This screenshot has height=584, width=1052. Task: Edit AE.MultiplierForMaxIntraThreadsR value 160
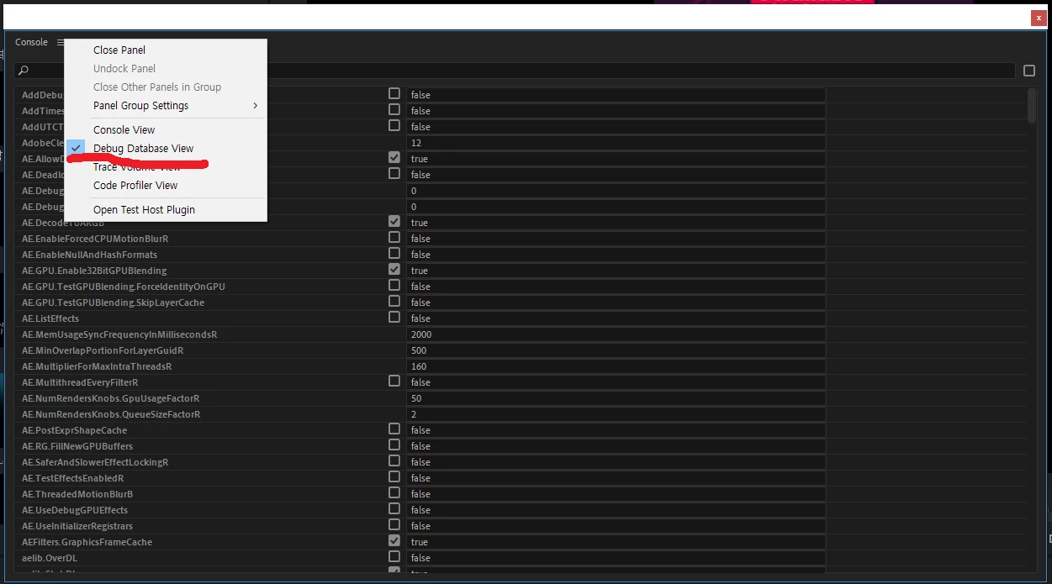click(x=616, y=366)
